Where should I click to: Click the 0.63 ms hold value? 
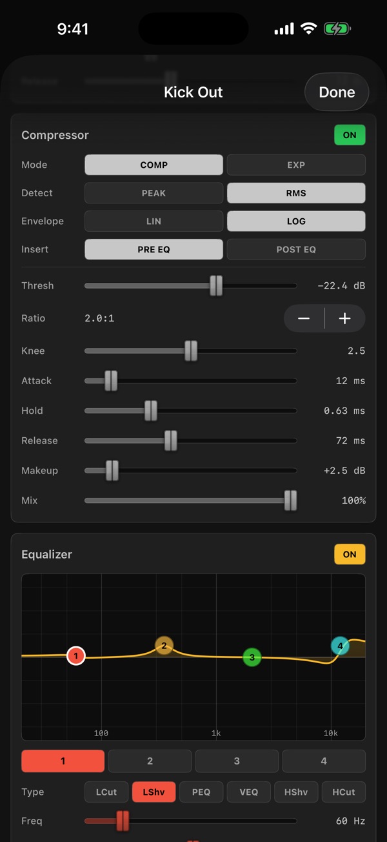click(x=344, y=411)
